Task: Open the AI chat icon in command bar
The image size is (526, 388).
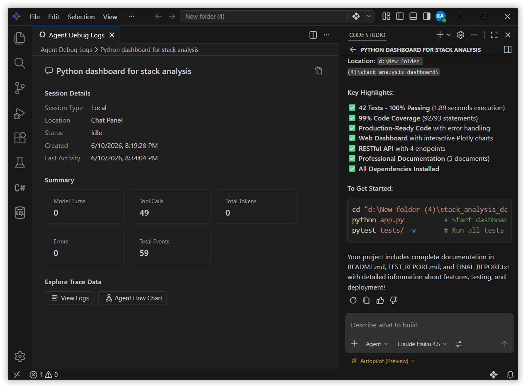Action: pyautogui.click(x=356, y=16)
